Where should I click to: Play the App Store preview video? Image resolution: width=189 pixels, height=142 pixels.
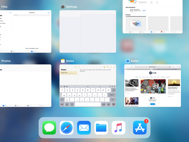click(136, 24)
